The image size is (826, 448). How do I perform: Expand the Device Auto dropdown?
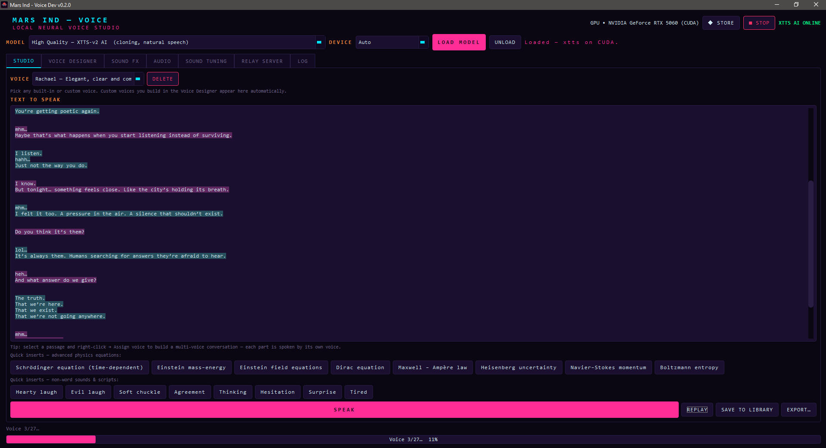(x=422, y=42)
